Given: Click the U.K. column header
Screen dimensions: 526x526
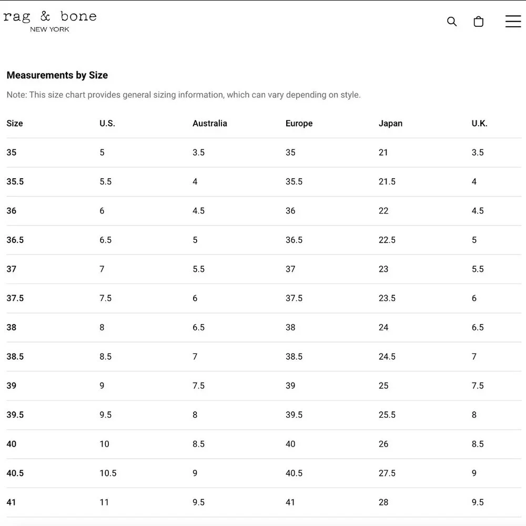Looking at the screenshot, I should pos(480,124).
